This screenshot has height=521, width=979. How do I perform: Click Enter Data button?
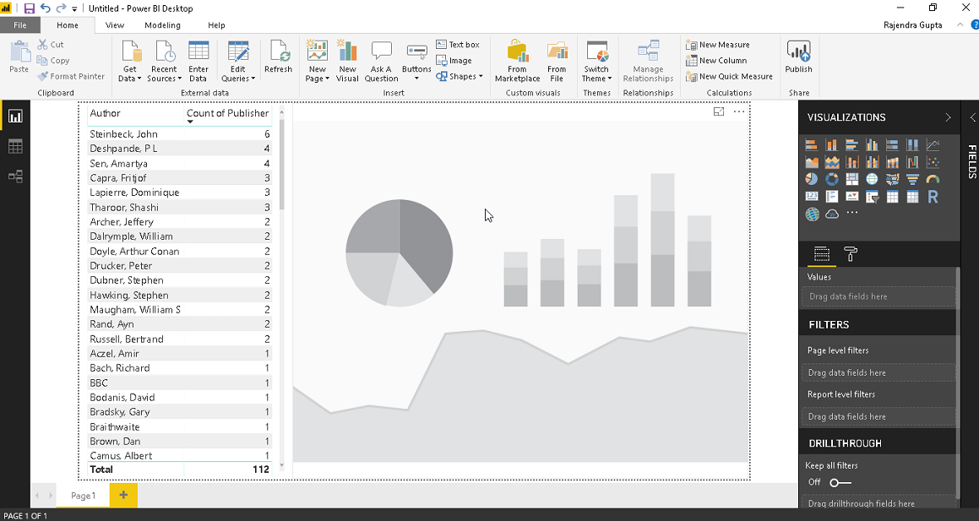point(199,61)
